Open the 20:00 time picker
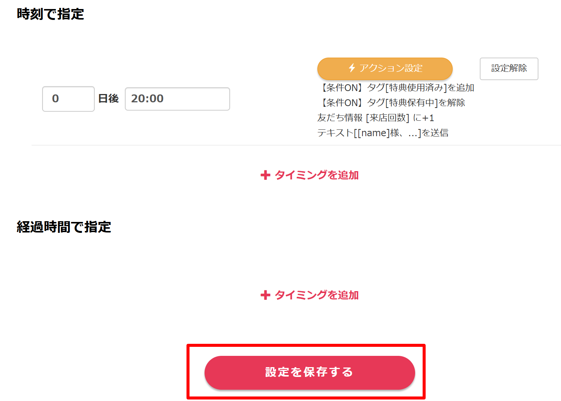Viewport: 561px width, 401px height. [177, 99]
